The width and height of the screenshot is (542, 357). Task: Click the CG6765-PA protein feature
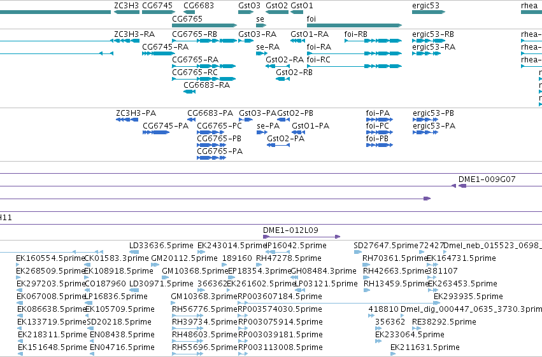[x=211, y=158]
